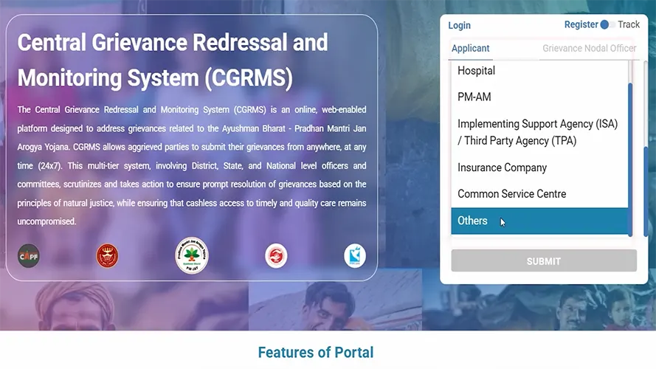Click the Central Grievance Redressal heading text

click(173, 60)
